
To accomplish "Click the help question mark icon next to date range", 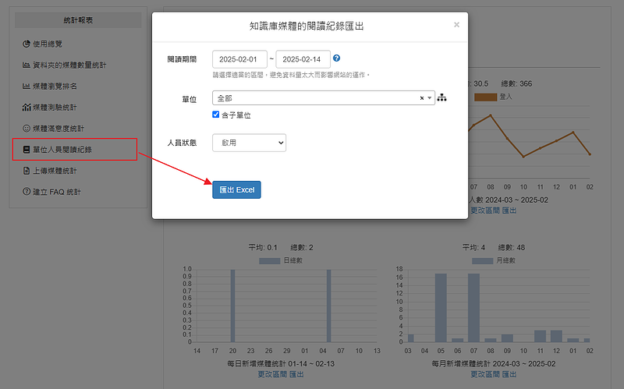I will [336, 58].
